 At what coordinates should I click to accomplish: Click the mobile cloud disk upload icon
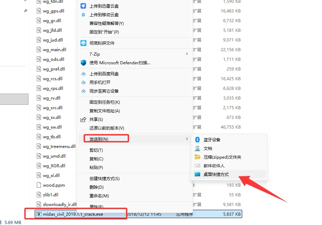pos(83,15)
